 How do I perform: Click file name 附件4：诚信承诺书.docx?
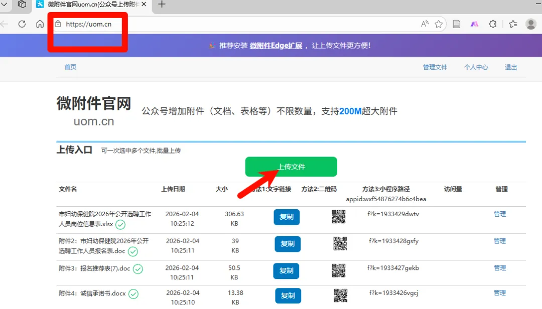pyautogui.click(x=92, y=293)
